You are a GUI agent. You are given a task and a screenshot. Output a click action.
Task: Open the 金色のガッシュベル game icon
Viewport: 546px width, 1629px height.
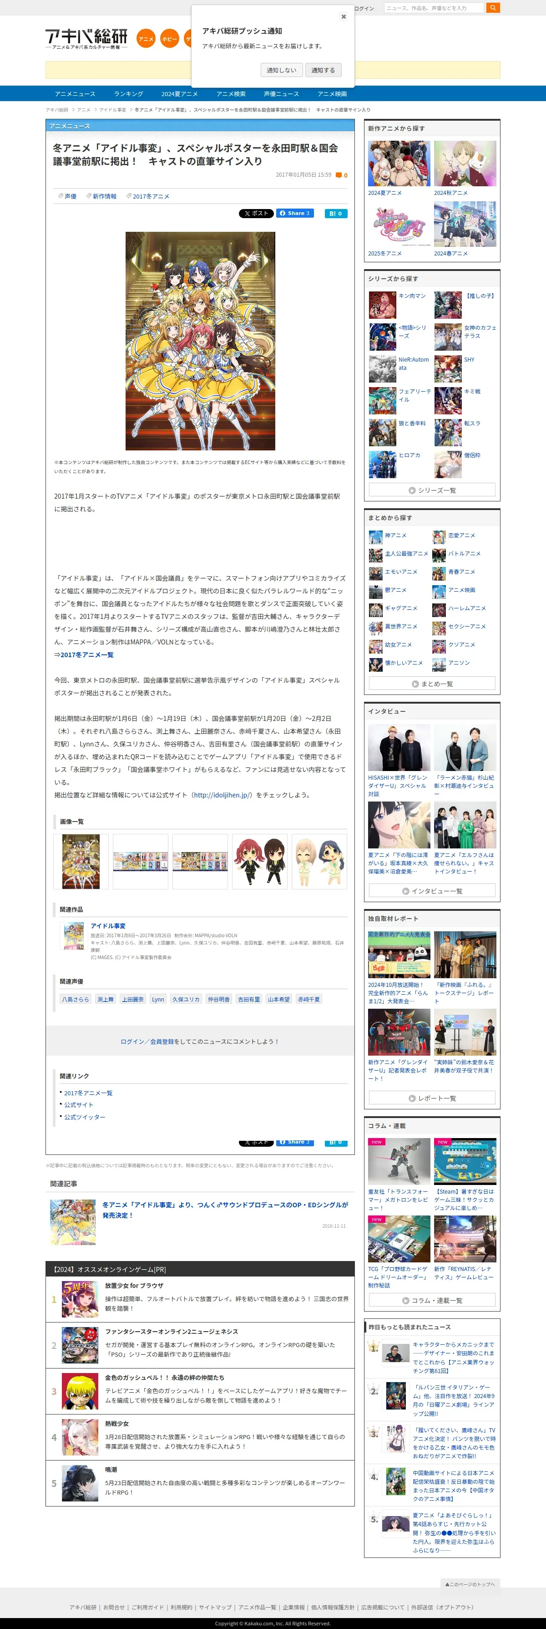[80, 1391]
